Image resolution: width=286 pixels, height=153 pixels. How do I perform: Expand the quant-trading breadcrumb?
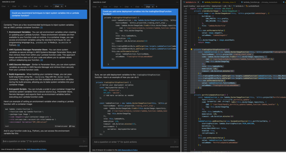pyautogui.click(x=189, y=6)
